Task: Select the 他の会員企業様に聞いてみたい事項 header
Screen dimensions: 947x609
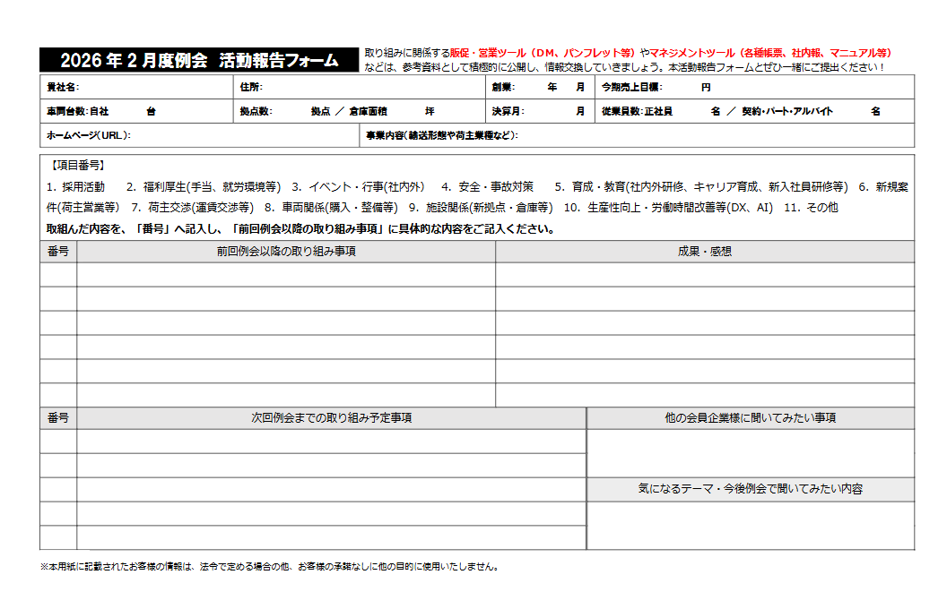Action: coord(751,418)
